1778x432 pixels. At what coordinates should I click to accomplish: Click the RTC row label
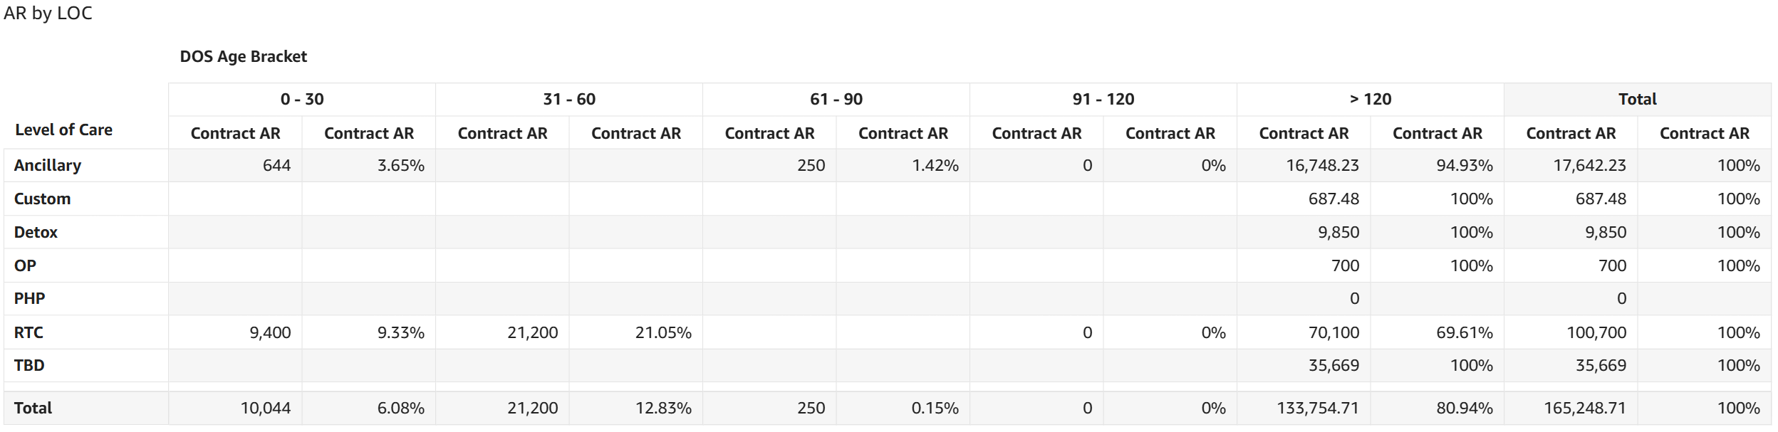(x=28, y=333)
